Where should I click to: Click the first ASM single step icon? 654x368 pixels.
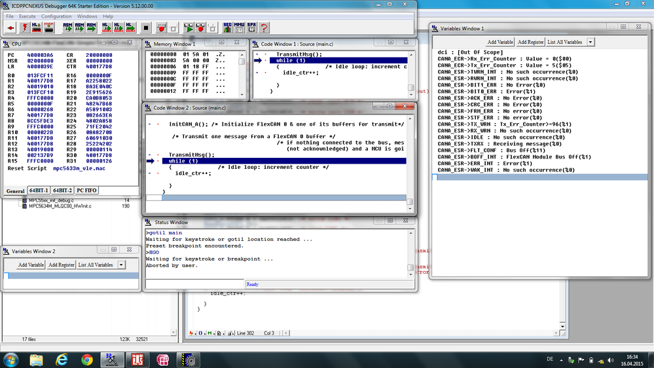[67, 28]
